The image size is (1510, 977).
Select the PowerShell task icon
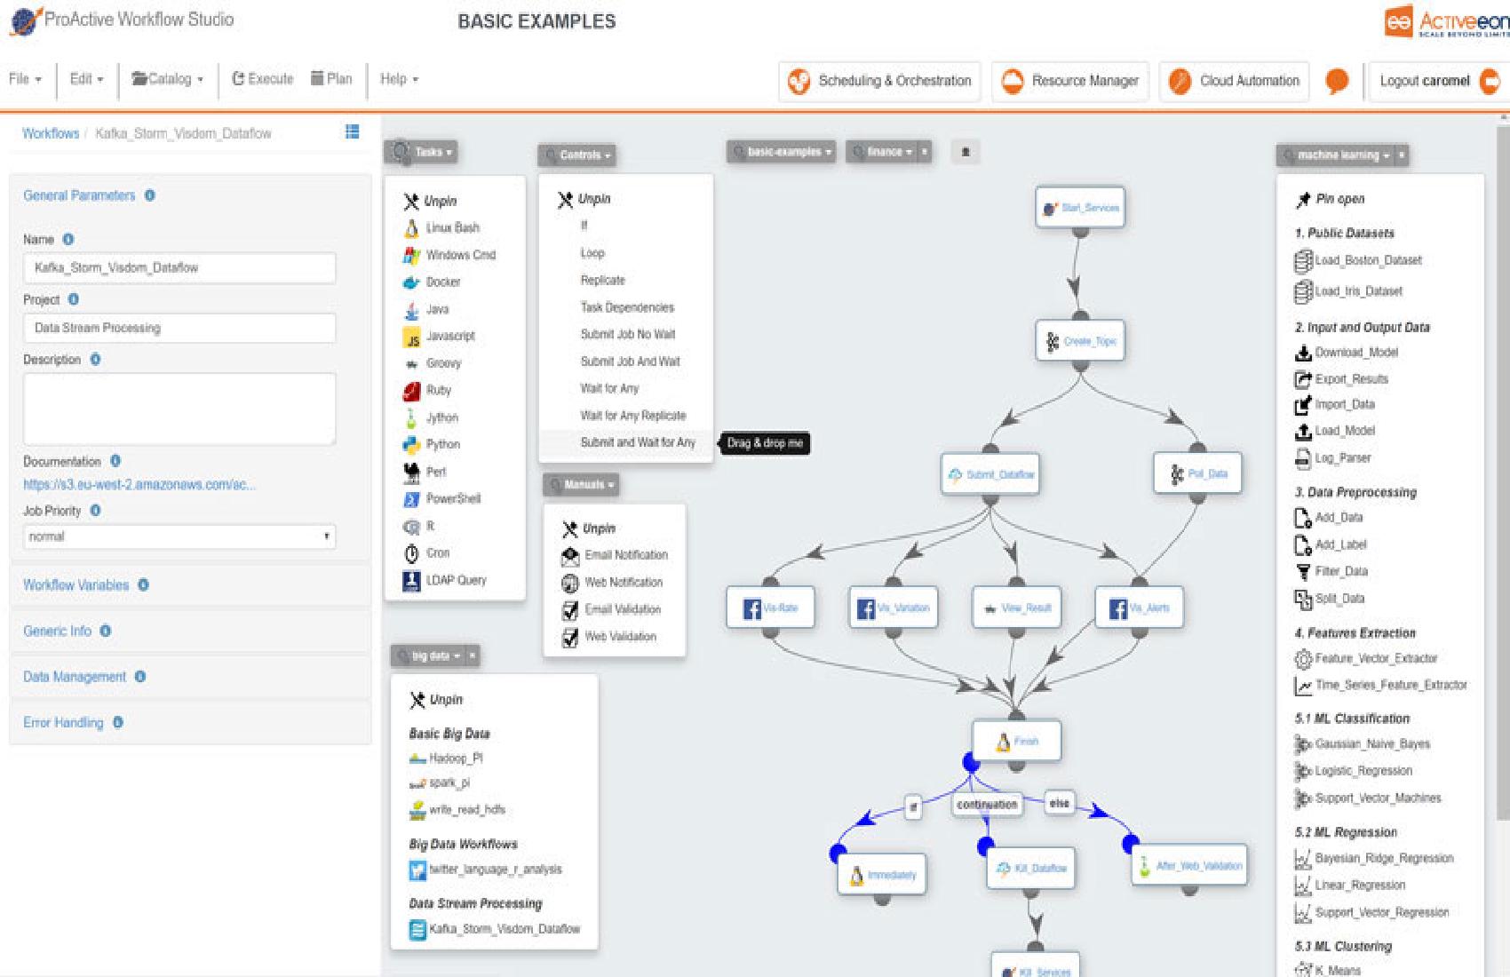pyautogui.click(x=410, y=499)
